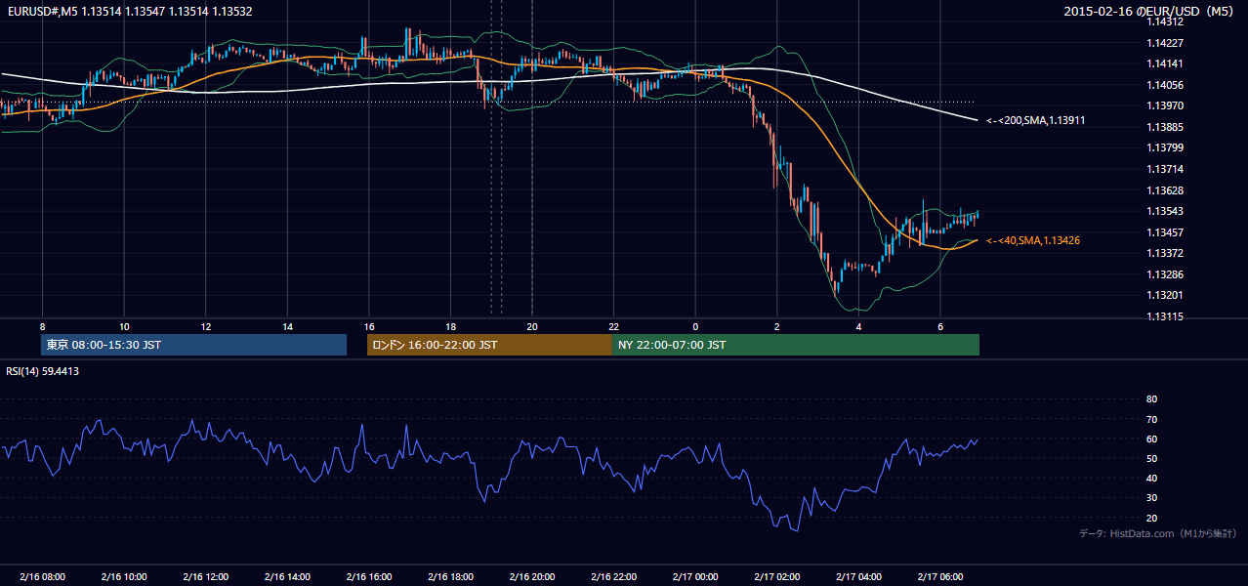
Task: Click RSI scale level 30
Action: [1151, 498]
